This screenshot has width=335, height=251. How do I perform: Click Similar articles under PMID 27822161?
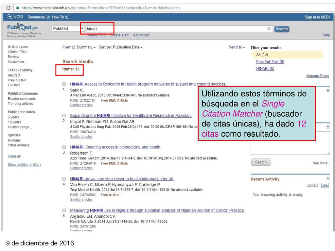point(81,105)
